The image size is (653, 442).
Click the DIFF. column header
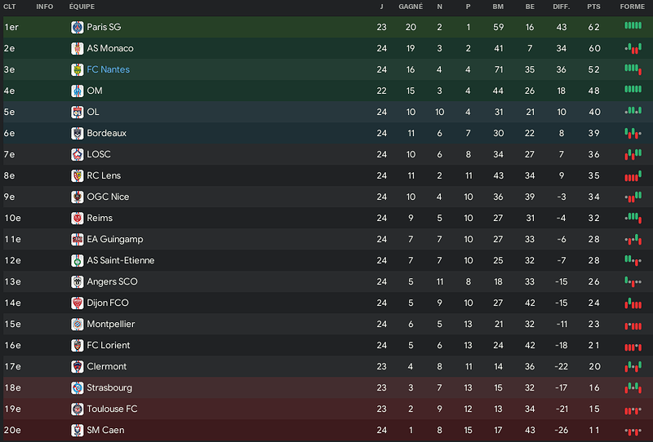point(562,7)
